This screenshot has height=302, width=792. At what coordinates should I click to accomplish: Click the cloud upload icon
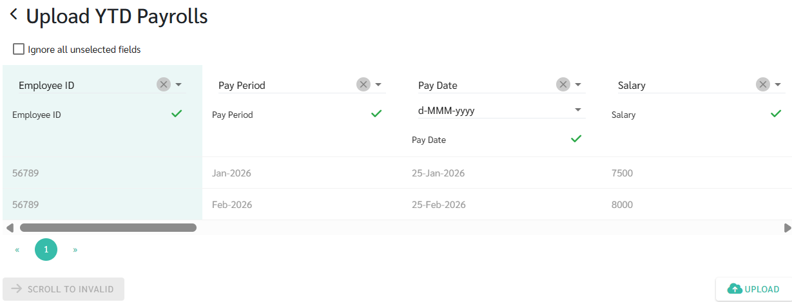tap(734, 289)
